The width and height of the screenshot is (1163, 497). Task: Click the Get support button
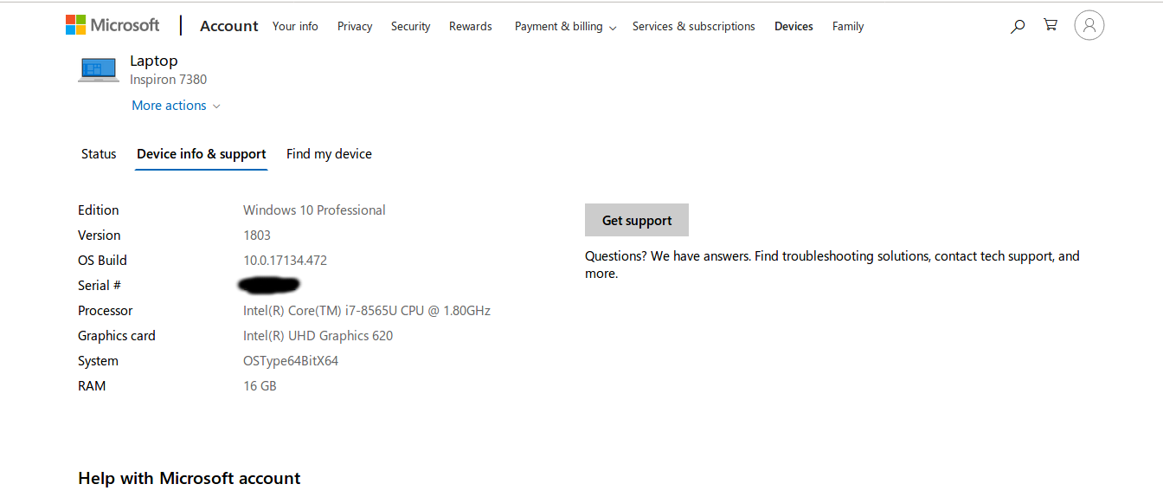coord(637,220)
